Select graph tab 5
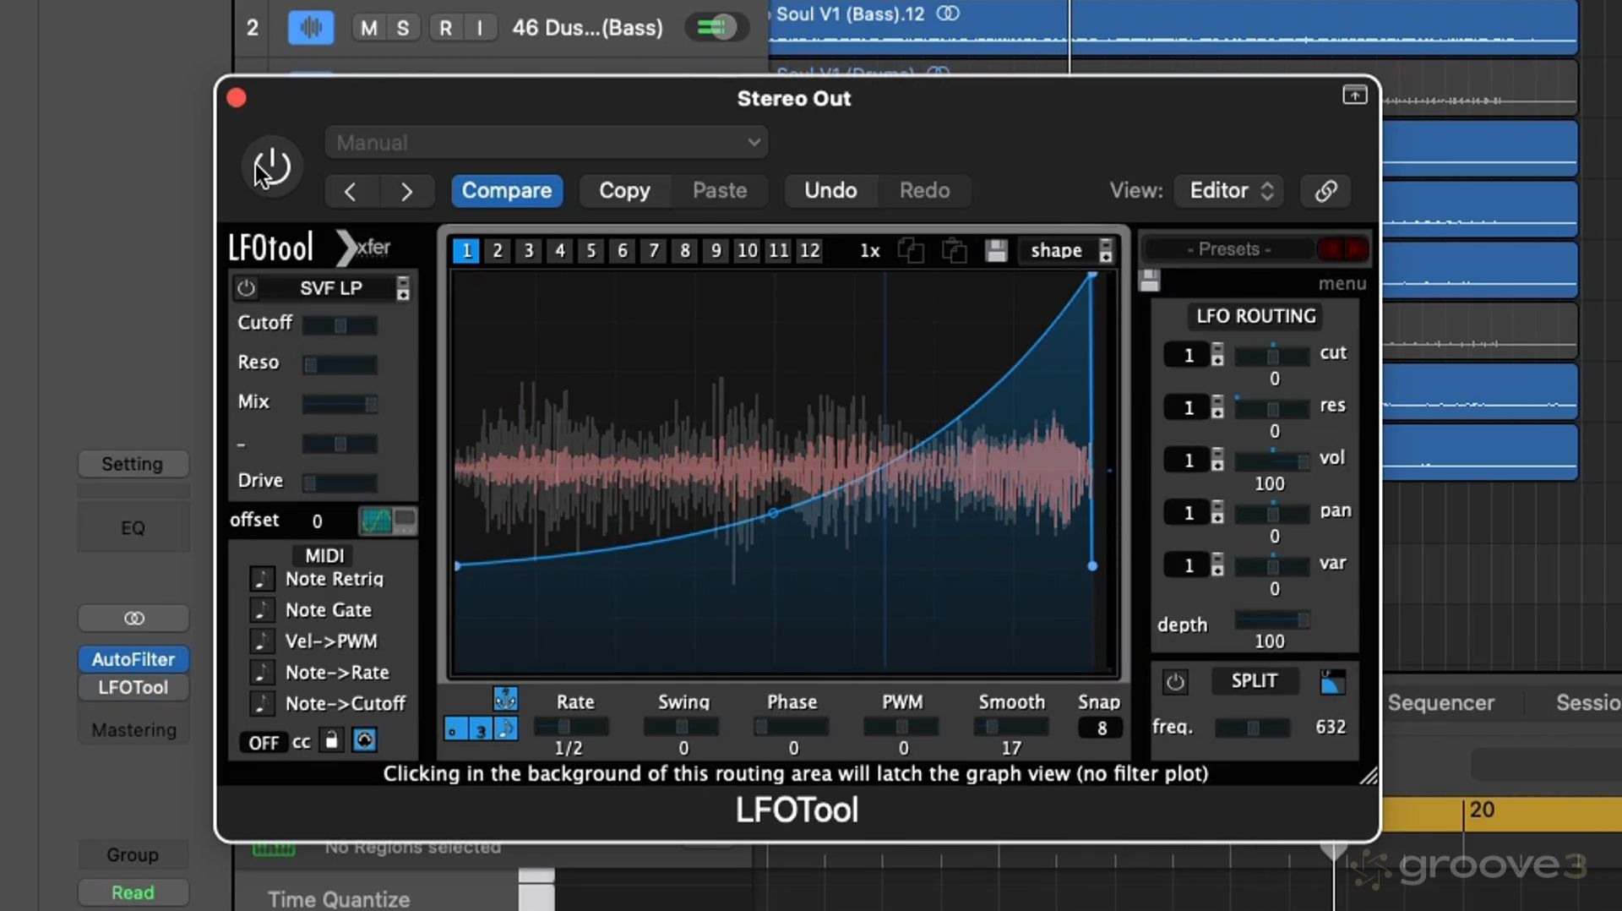The width and height of the screenshot is (1622, 911). click(x=591, y=251)
